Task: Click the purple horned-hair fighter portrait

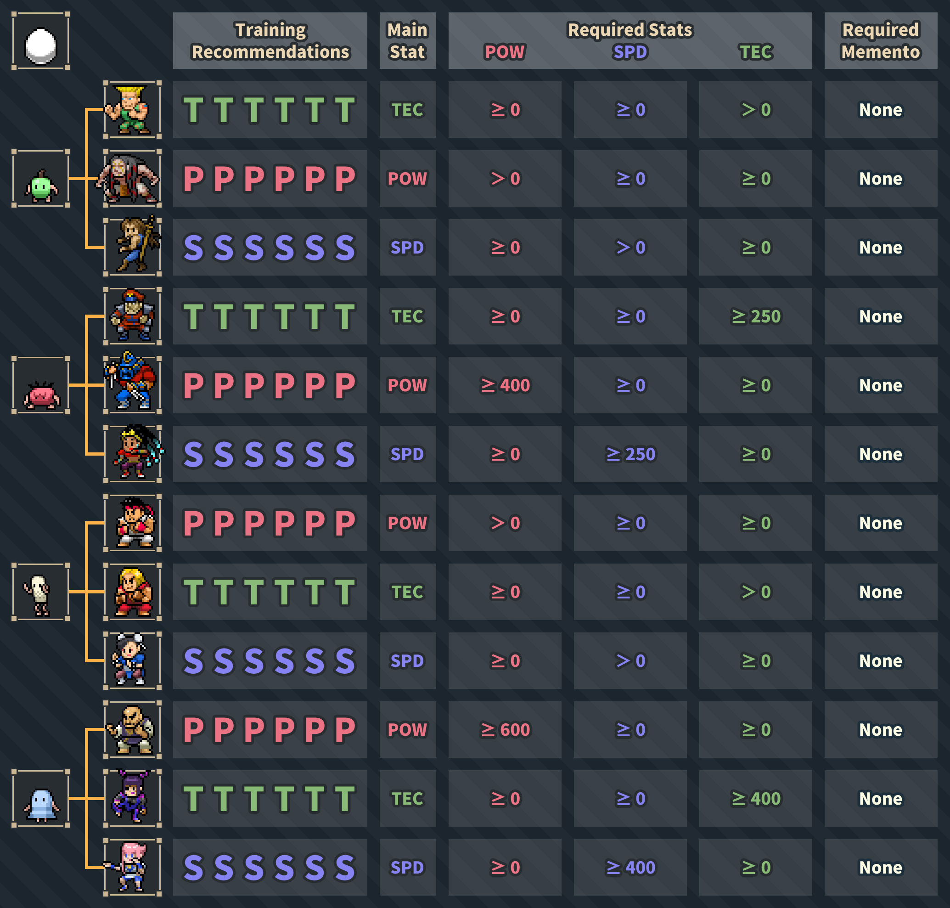Action: tap(132, 799)
